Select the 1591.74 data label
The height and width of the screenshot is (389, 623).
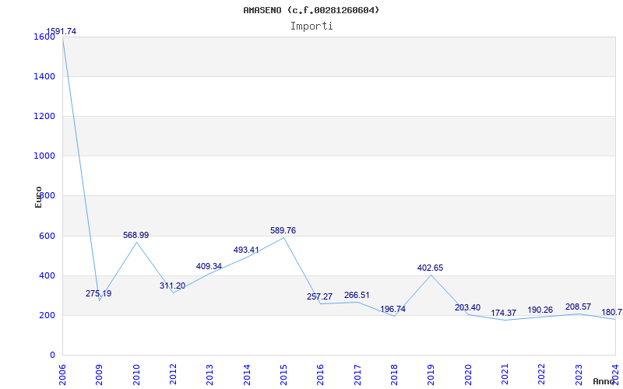pyautogui.click(x=62, y=31)
